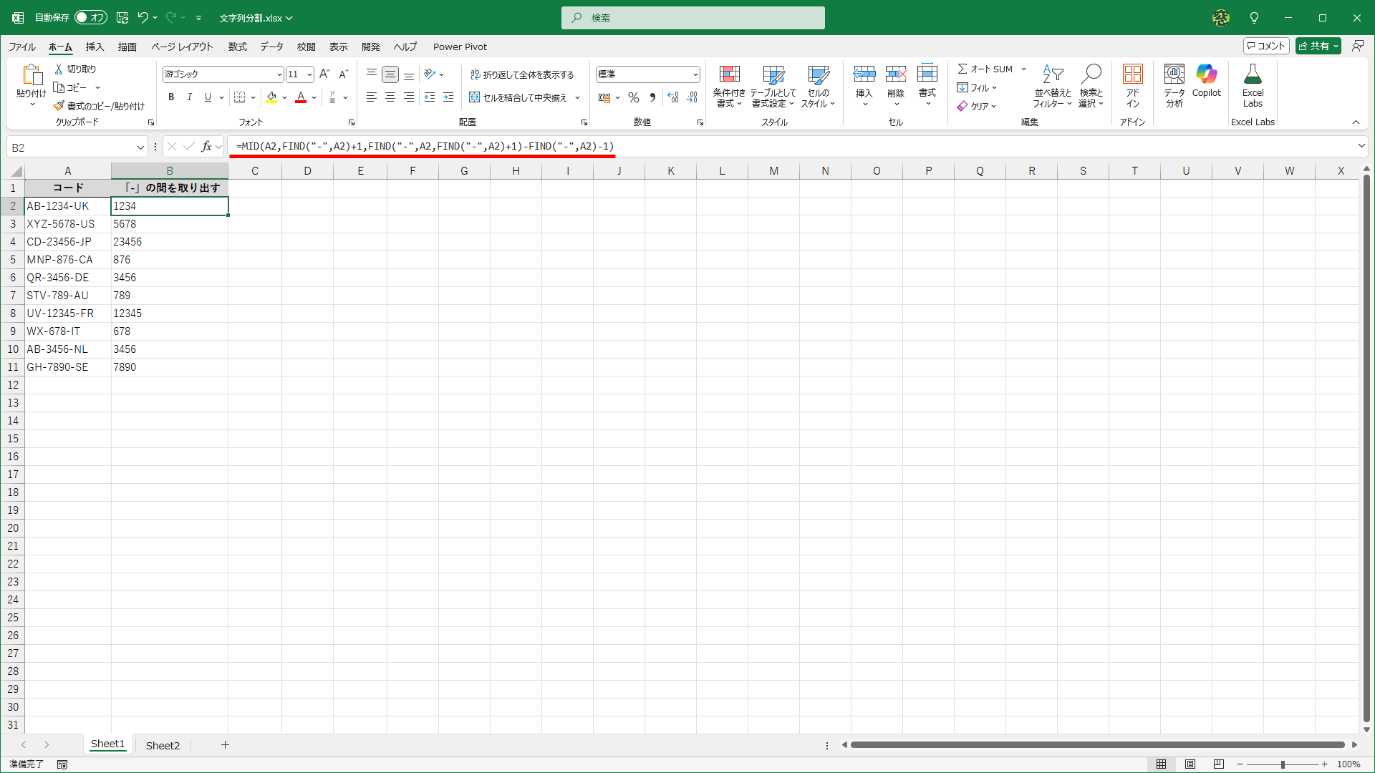Click the Format Painter brush icon
The width and height of the screenshot is (1375, 773).
click(x=59, y=106)
